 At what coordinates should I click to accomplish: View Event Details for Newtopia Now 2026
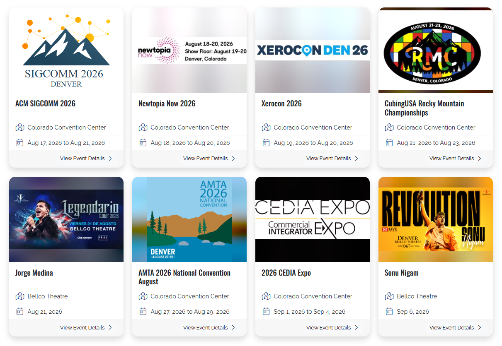point(209,159)
